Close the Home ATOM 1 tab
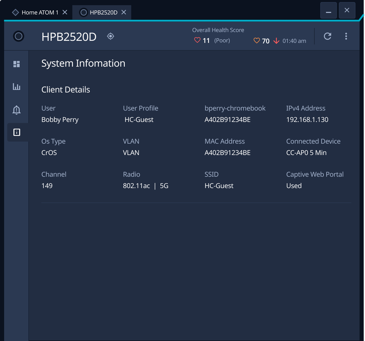This screenshot has width=365, height=341. [x=65, y=12]
